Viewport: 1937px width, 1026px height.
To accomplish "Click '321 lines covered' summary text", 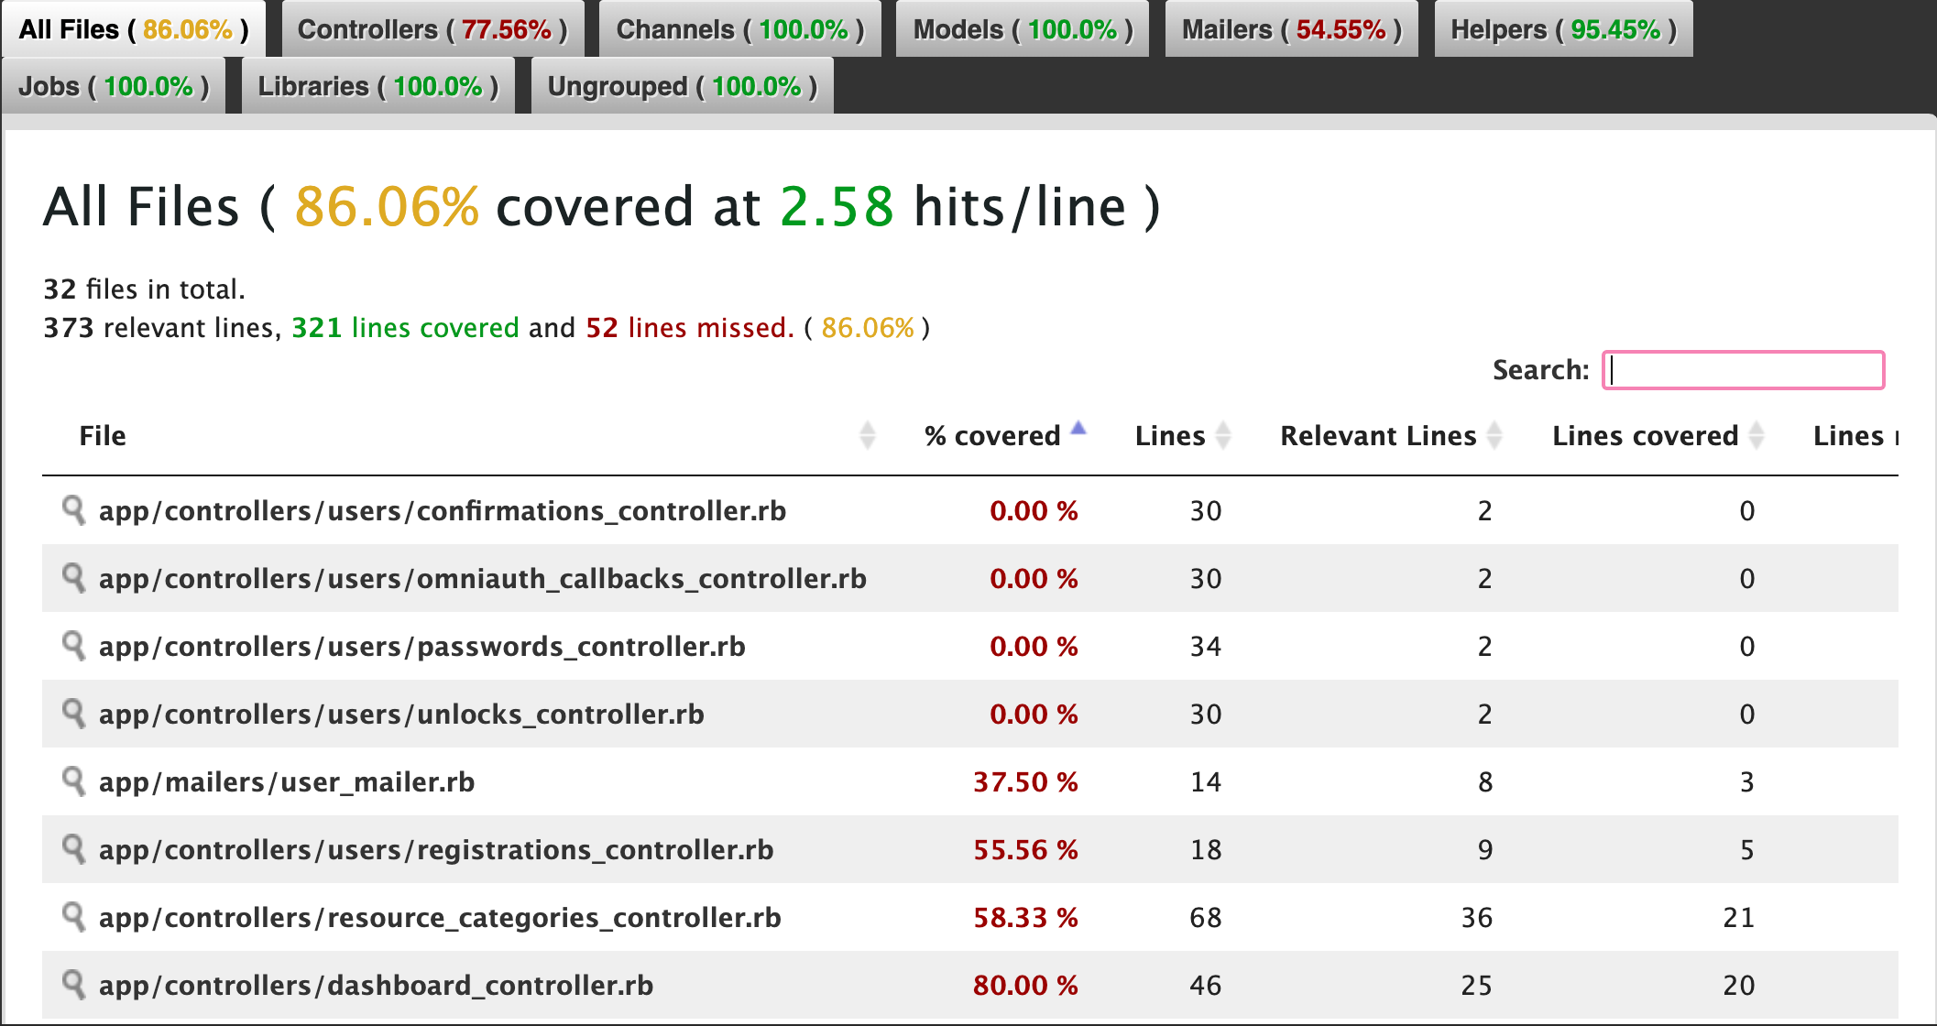I will tap(405, 327).
